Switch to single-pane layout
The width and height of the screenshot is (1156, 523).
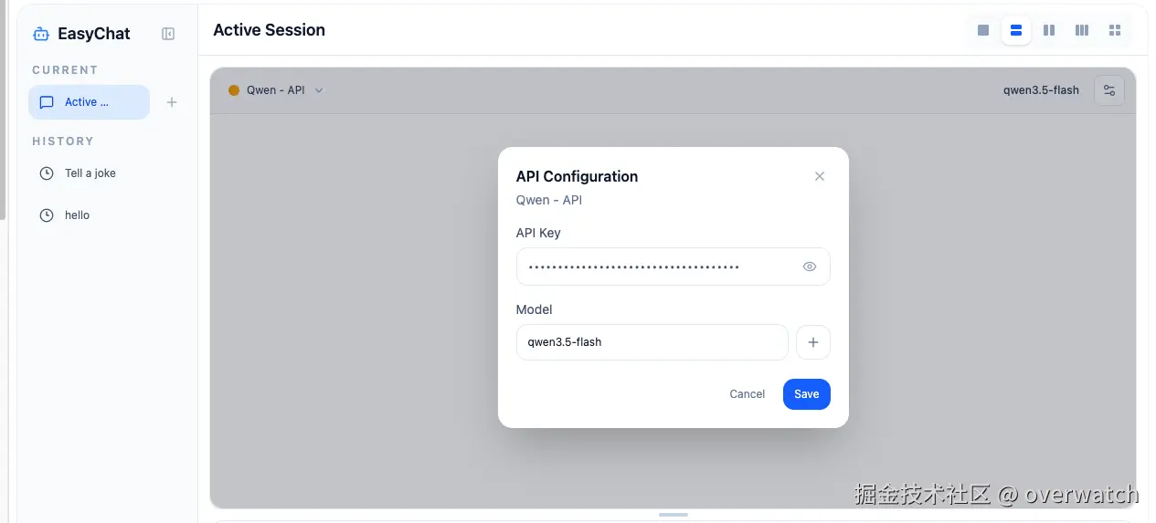click(983, 30)
